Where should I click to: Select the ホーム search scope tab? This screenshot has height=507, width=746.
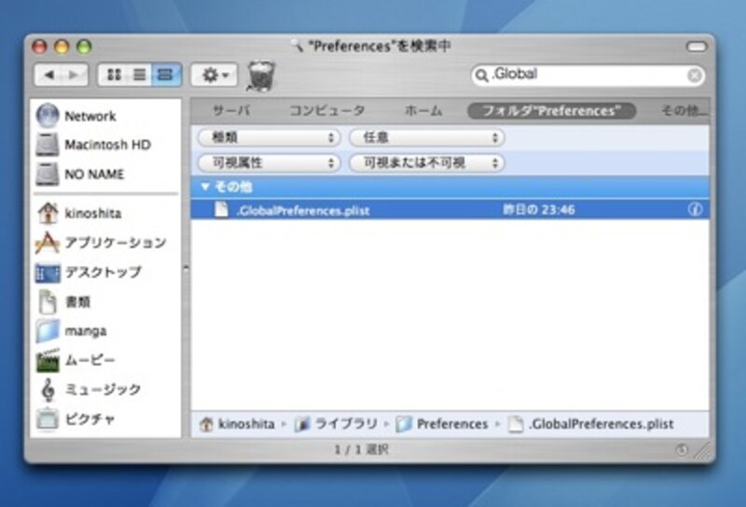point(423,111)
